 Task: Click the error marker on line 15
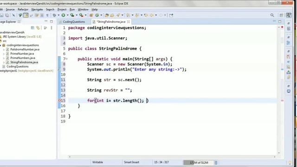click(x=59, y=101)
